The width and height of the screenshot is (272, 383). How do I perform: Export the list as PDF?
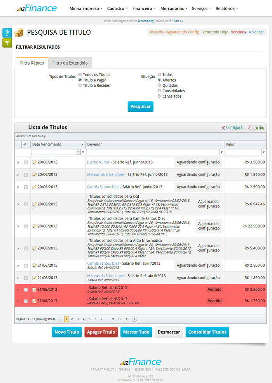coord(250,128)
